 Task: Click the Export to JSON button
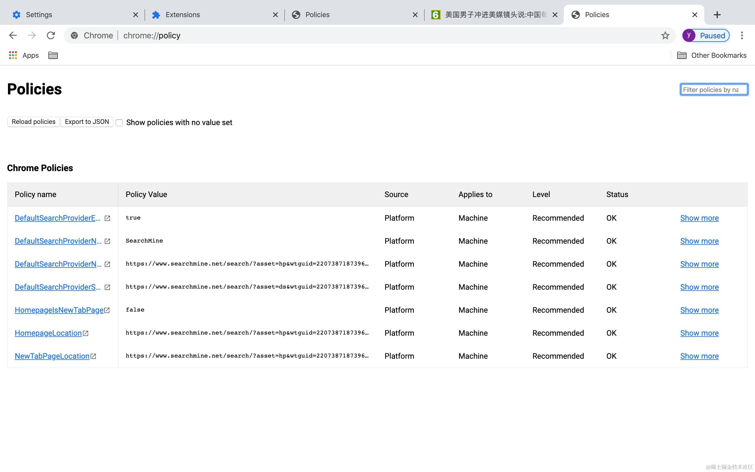[x=87, y=122]
